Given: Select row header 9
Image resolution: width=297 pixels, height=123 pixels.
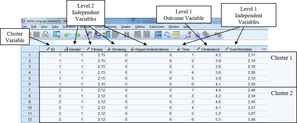Looking at the screenshot, I should pyautogui.click(x=30, y=102).
